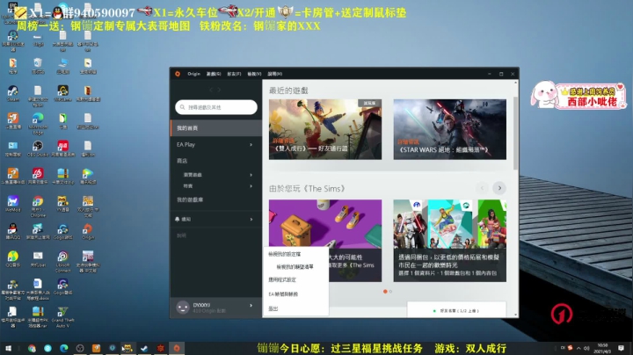Open 說明 at the sidebar bottom
Image resolution: width=633 pixels, height=355 pixels.
tap(182, 235)
